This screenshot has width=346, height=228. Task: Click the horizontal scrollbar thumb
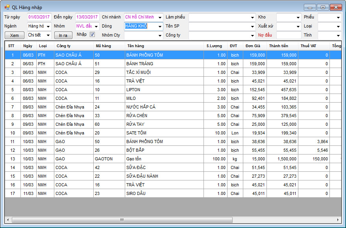pyautogui.click(x=122, y=220)
